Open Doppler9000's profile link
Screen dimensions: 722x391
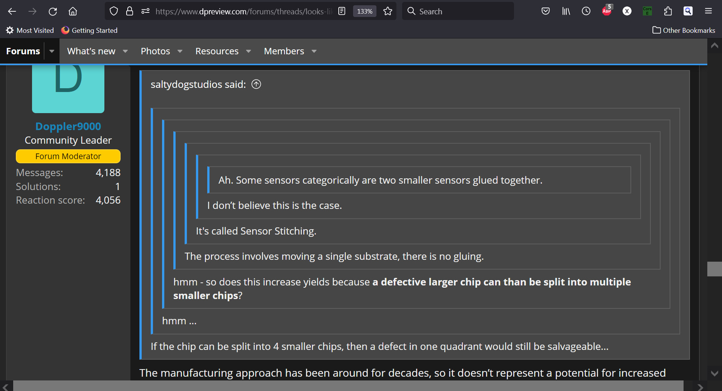(68, 126)
